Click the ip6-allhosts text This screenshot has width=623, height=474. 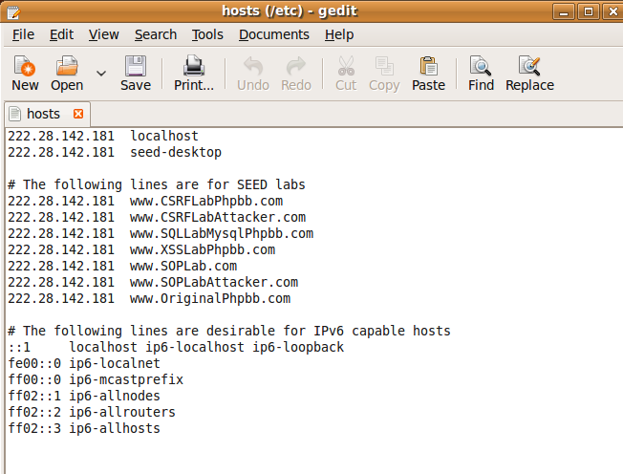115,429
